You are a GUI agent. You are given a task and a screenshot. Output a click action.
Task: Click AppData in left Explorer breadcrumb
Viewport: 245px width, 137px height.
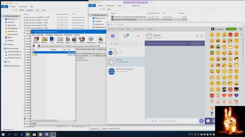[30, 10]
